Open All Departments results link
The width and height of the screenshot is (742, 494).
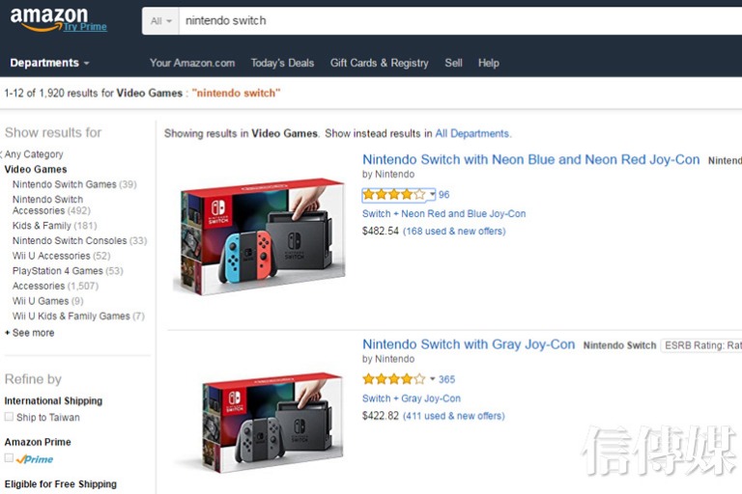point(471,133)
